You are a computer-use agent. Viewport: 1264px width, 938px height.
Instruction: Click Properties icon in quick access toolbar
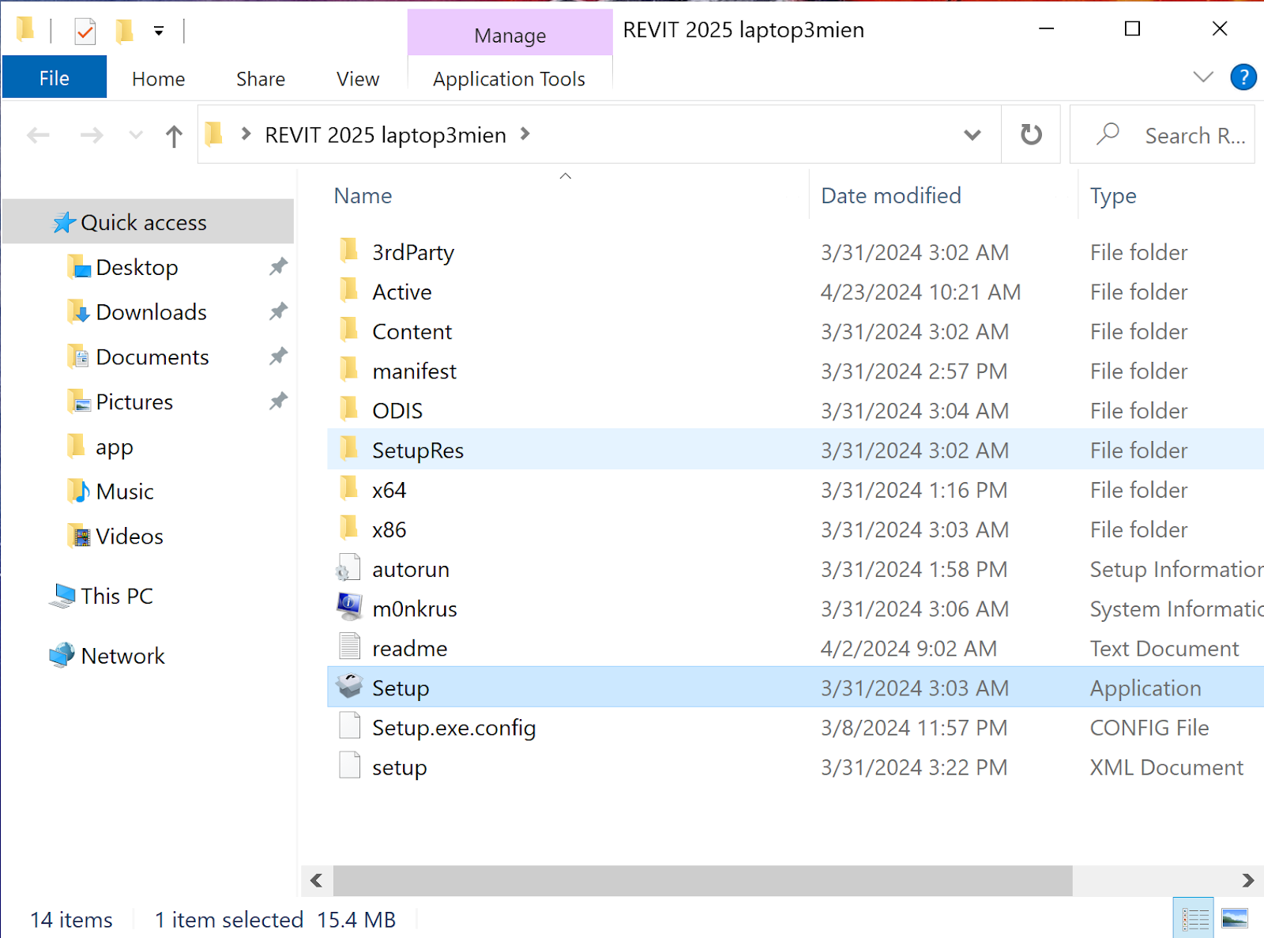tap(85, 32)
